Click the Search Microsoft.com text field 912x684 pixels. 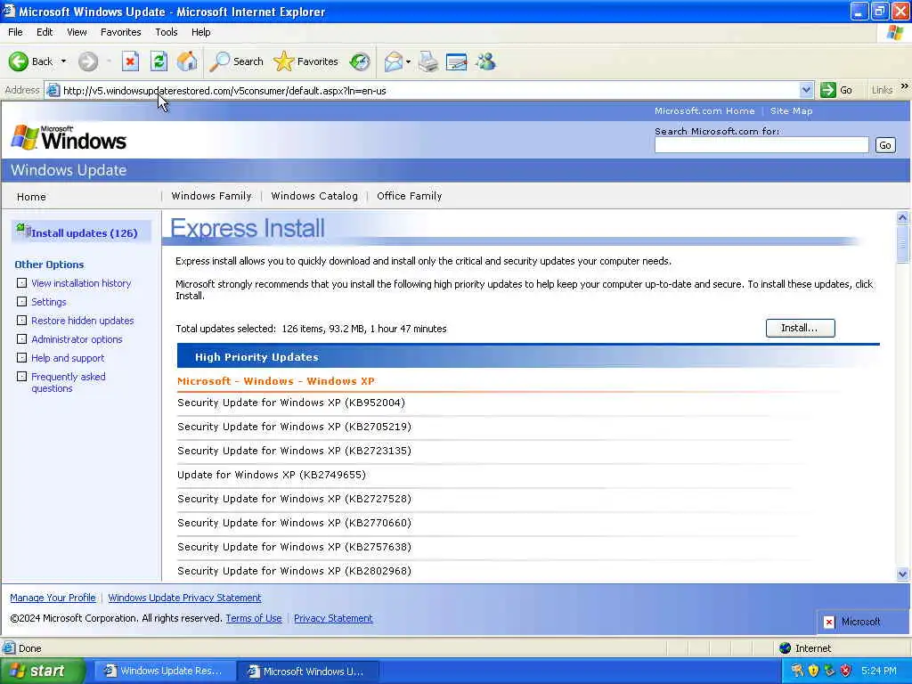click(x=761, y=145)
